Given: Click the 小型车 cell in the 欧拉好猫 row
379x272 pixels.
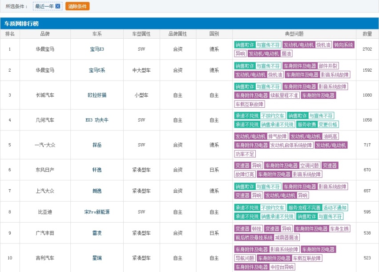Looking at the screenshot, I should tap(141, 95).
